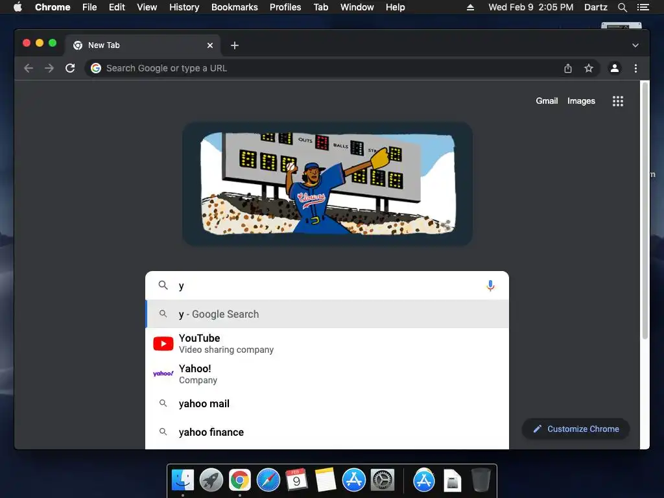Viewport: 664px width, 498px height.
Task: Open the Chrome app menu
Action: pyautogui.click(x=53, y=7)
